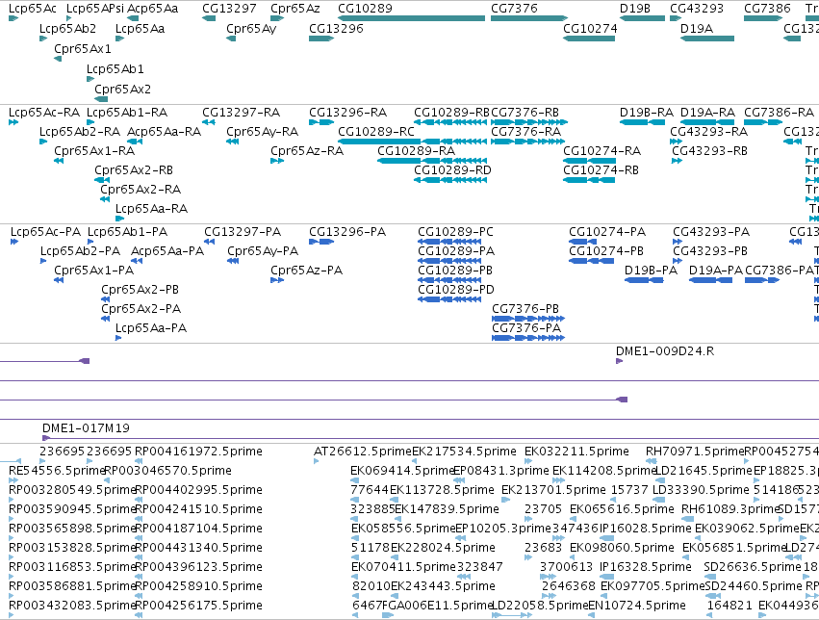
Task: Click the CG7376-RA transcript label
Action: [x=525, y=131]
